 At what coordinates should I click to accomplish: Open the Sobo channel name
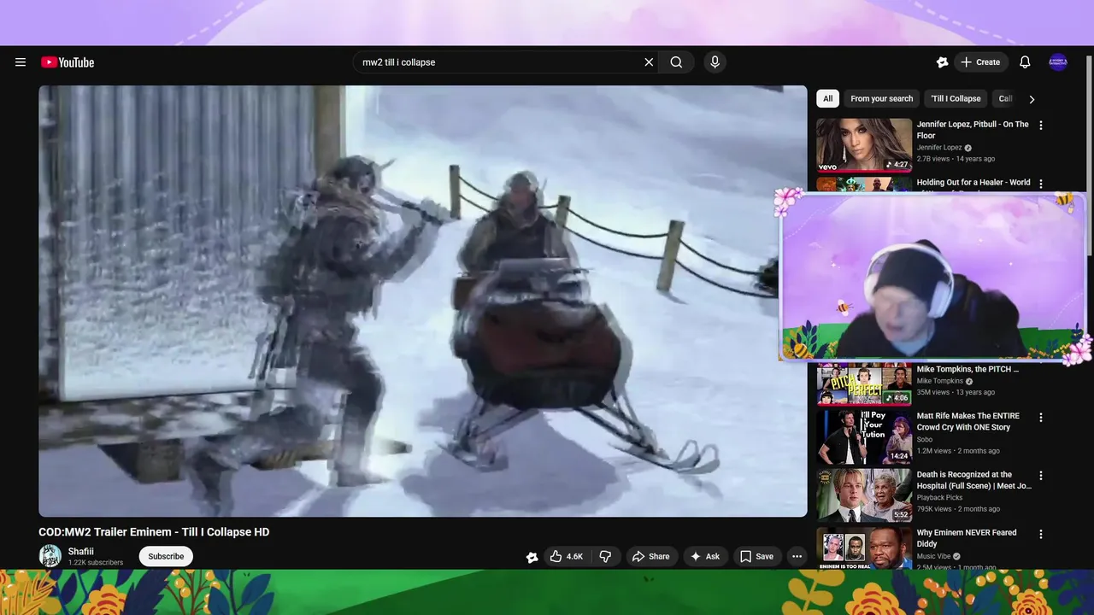pyautogui.click(x=925, y=440)
